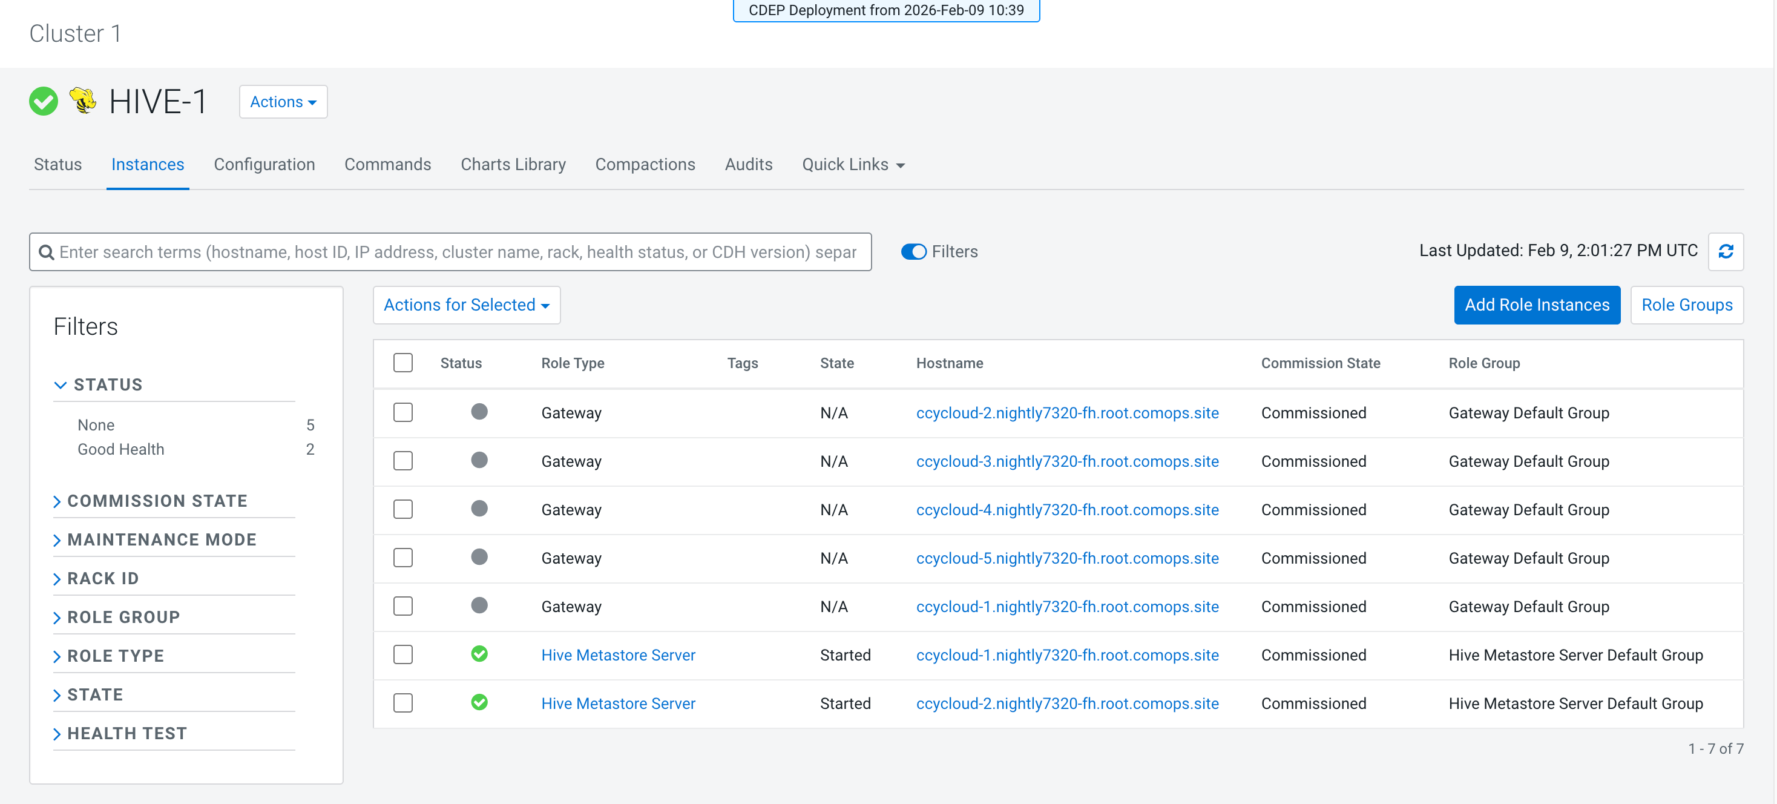
Task: Click gray status icon for ccycloud-5 Gateway
Action: [479, 557]
